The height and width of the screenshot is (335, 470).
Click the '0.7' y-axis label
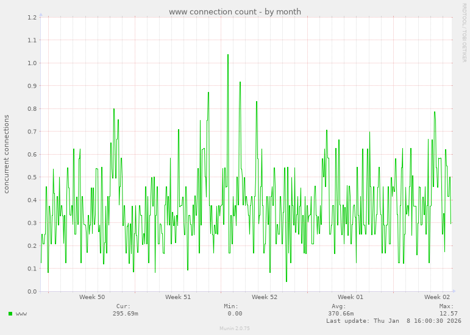pos(32,132)
